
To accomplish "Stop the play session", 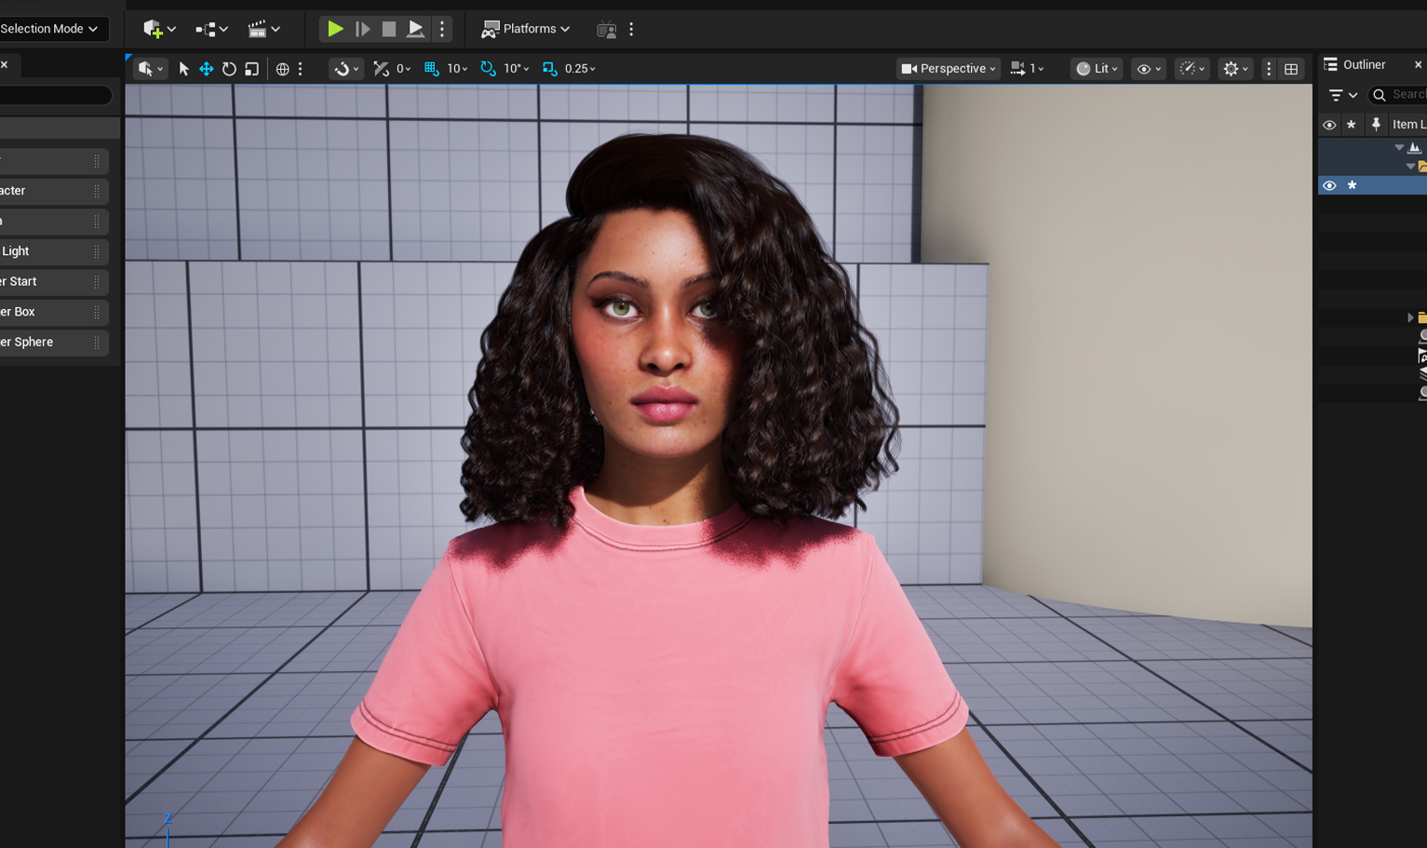I will (x=389, y=29).
